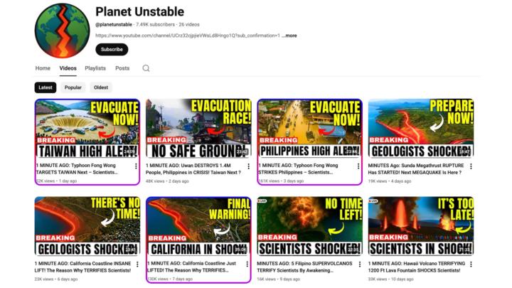Open options menu for Uwan DESTROYS video
Image resolution: width=512 pixels, height=288 pixels.
tap(248, 166)
